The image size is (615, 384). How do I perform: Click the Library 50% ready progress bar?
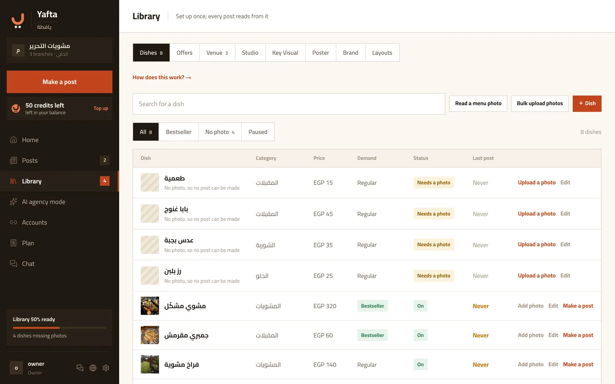pyautogui.click(x=59, y=328)
